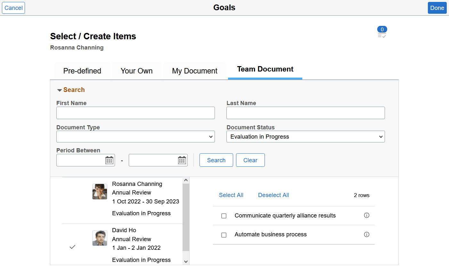Click Rosanna Channing's profile photo
This screenshot has width=449, height=267.
[x=100, y=191]
